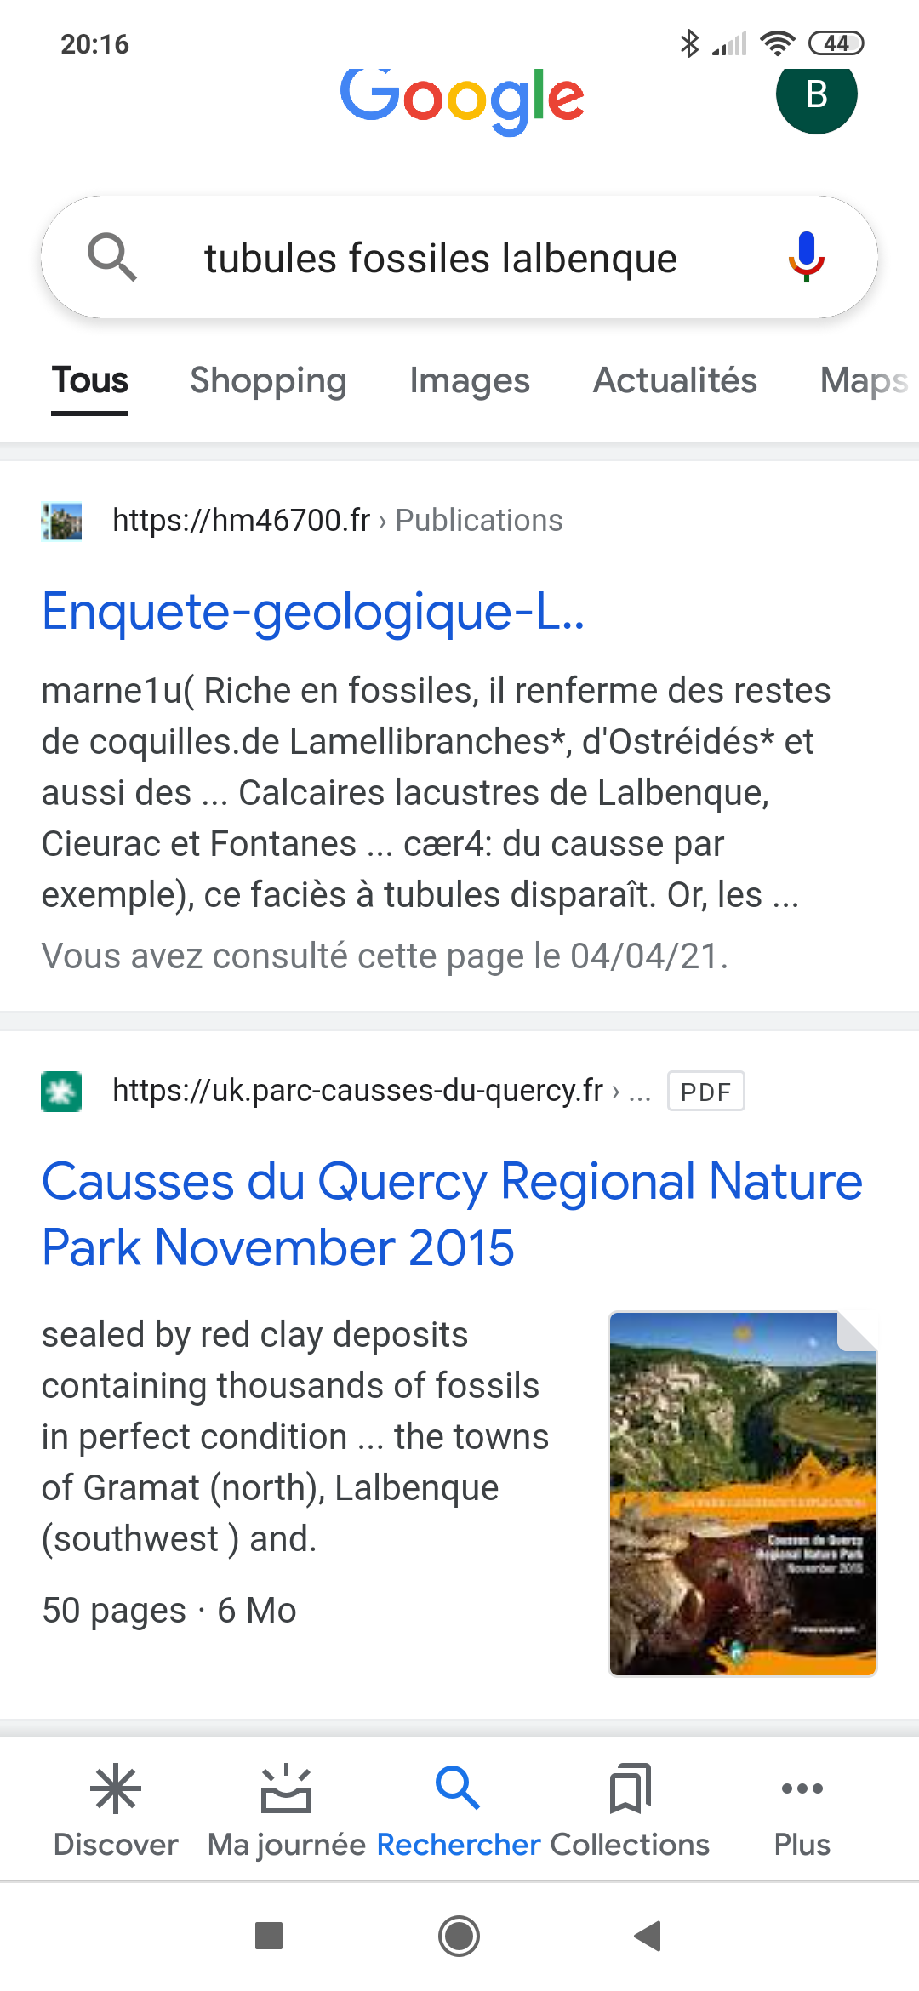Viewport: 919px width, 1991px height.
Task: Tap the search query text field
Action: pos(441,259)
